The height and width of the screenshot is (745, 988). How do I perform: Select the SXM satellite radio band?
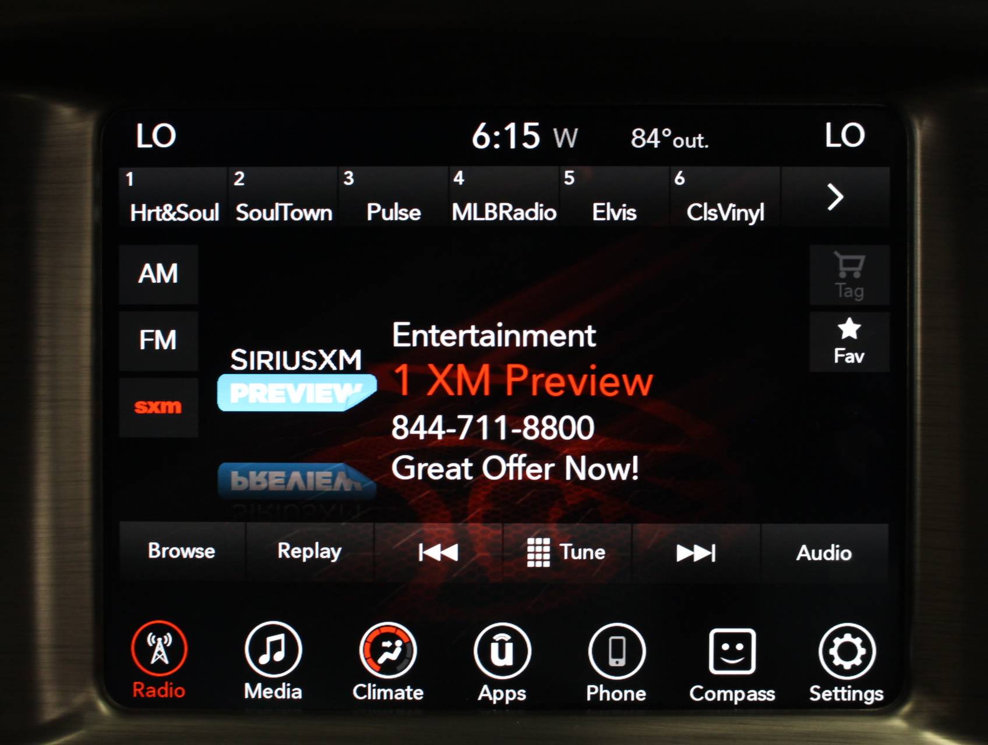point(158,407)
